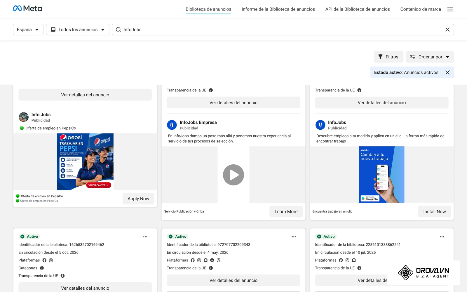Screen dimensions: 467x292
Task: Click the Learn More button
Action: (286, 212)
